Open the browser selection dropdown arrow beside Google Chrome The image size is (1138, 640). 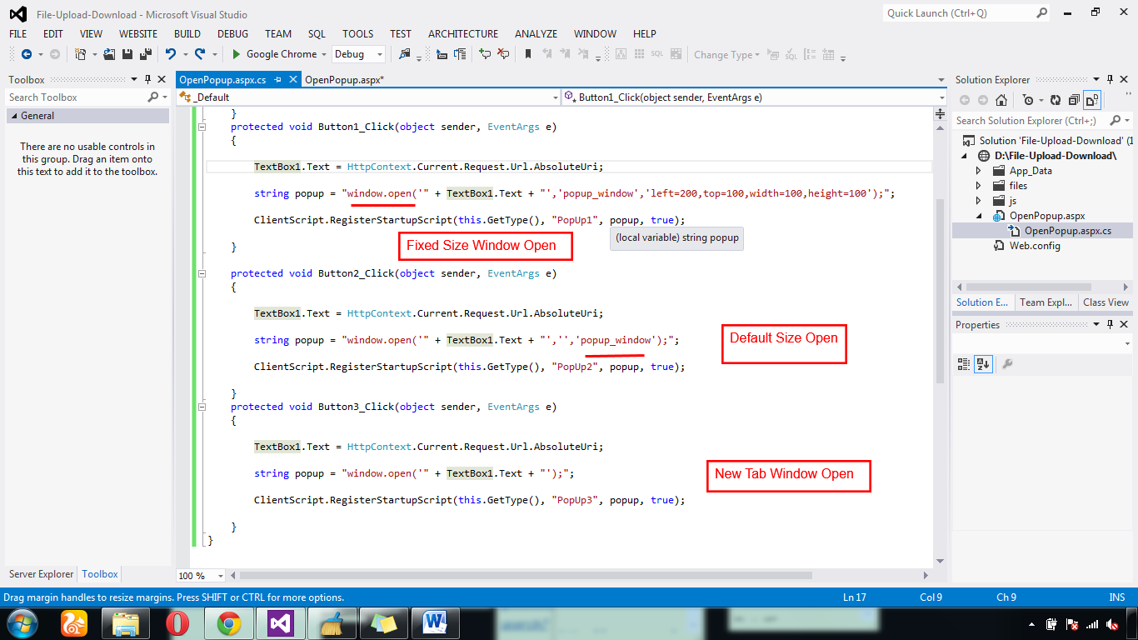pyautogui.click(x=323, y=54)
